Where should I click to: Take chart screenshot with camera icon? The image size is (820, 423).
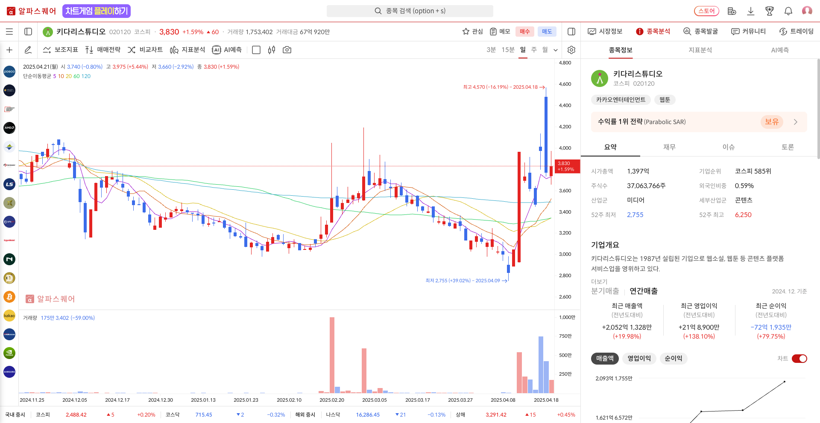click(287, 50)
